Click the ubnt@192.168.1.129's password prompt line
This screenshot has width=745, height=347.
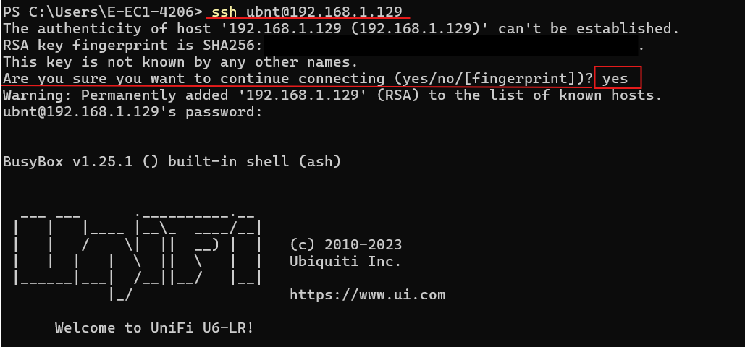click(132, 112)
